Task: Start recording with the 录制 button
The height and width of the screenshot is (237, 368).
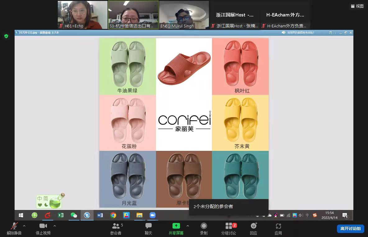Action: [x=204, y=229]
